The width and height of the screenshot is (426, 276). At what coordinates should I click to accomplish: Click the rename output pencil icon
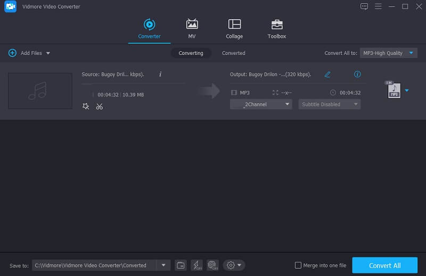[327, 74]
